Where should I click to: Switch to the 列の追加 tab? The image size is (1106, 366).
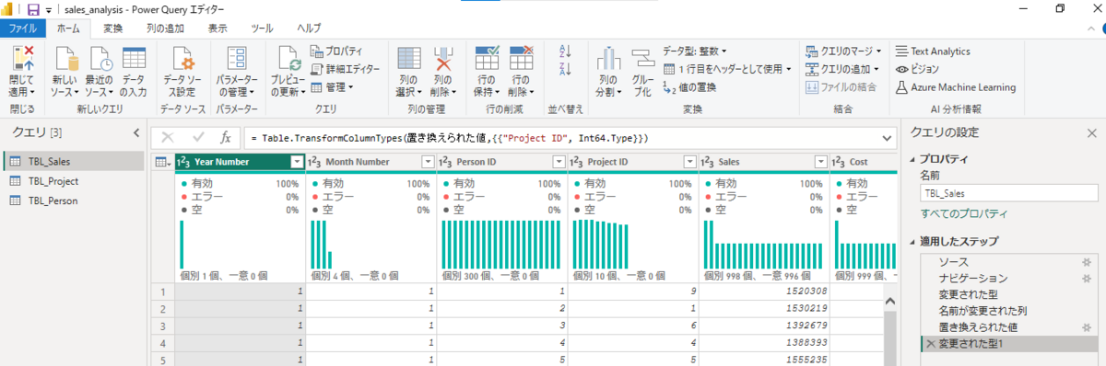[165, 29]
